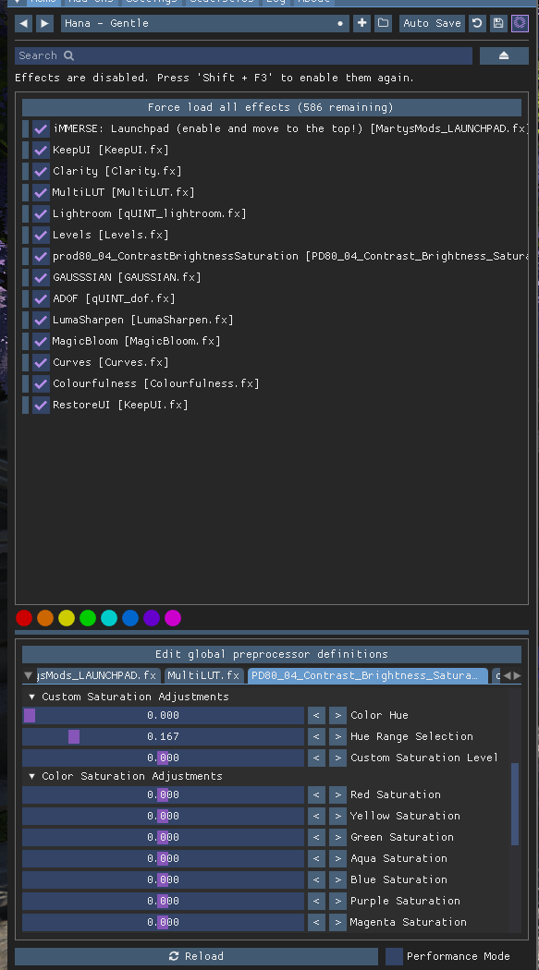Increase Purple Saturation with > button
The height and width of the screenshot is (970, 539).
click(337, 902)
